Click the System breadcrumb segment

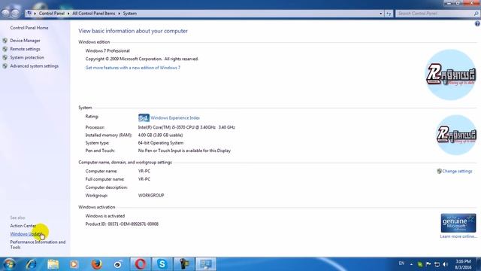tap(130, 14)
